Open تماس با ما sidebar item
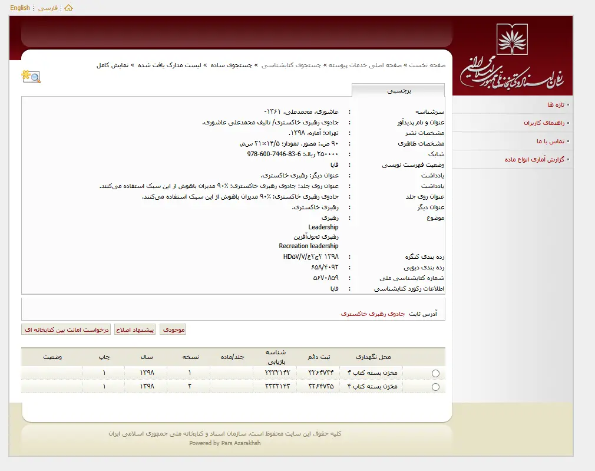This screenshot has height=471, width=595. click(x=550, y=141)
